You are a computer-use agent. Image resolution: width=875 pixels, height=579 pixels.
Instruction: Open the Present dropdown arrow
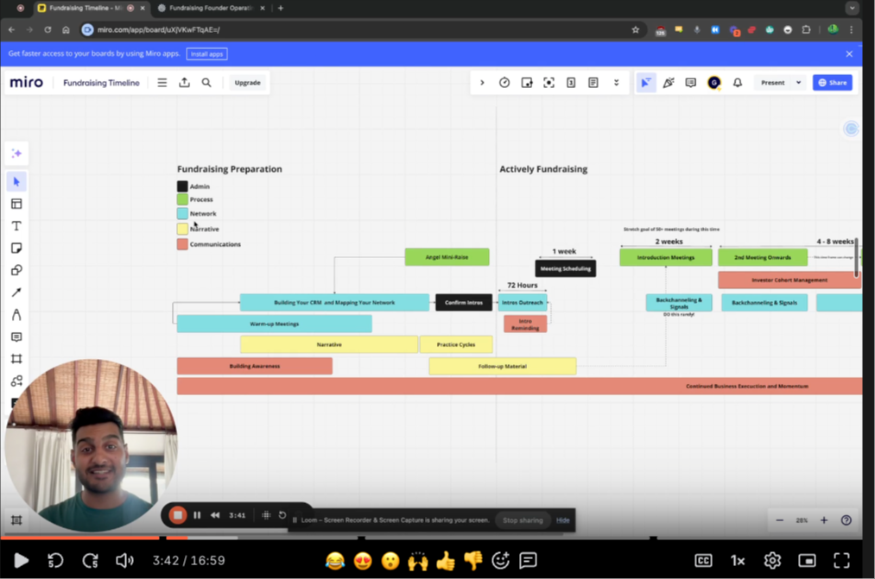point(798,83)
